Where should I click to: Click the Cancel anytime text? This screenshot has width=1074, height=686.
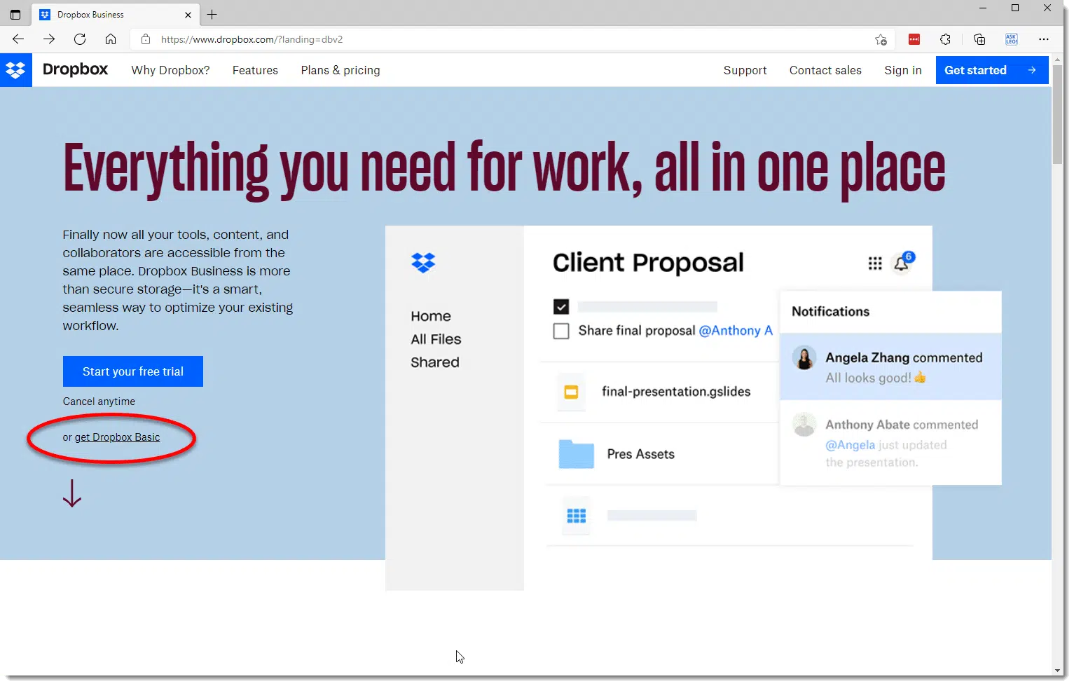[x=99, y=402]
